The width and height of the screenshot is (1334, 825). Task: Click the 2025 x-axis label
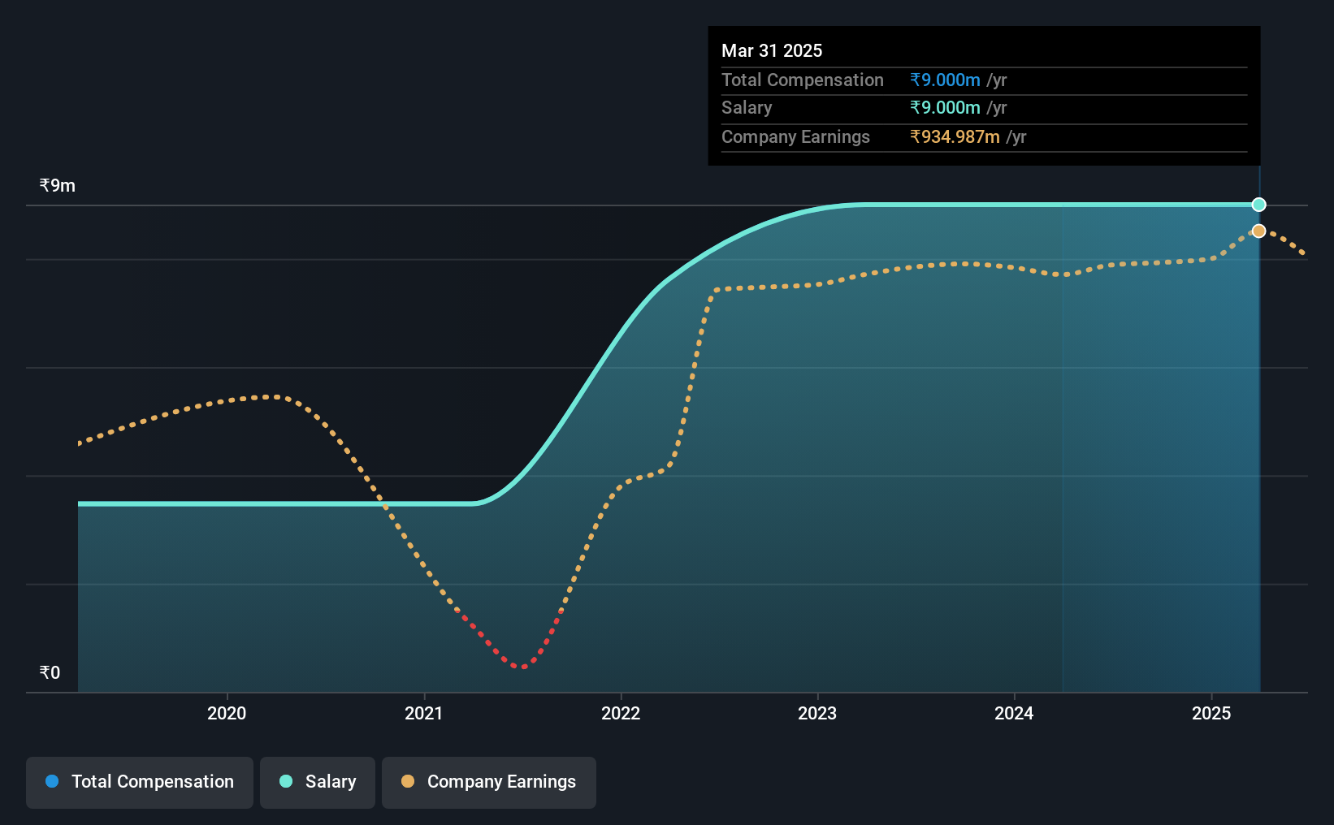pyautogui.click(x=1211, y=713)
